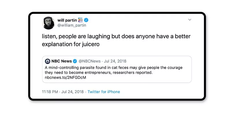
Task: Click quoted tweet's Jul 24, 2018 date beside @NBCNews
Action: (x=115, y=61)
